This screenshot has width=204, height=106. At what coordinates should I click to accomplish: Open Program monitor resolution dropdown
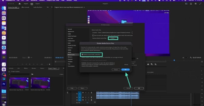pos(185,58)
